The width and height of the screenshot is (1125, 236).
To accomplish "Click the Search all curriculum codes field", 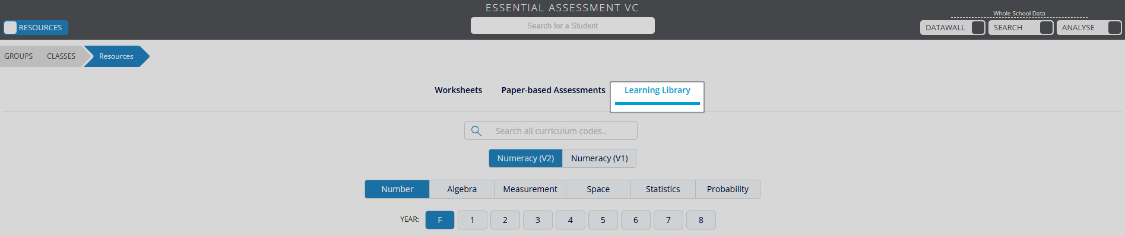I will [551, 130].
